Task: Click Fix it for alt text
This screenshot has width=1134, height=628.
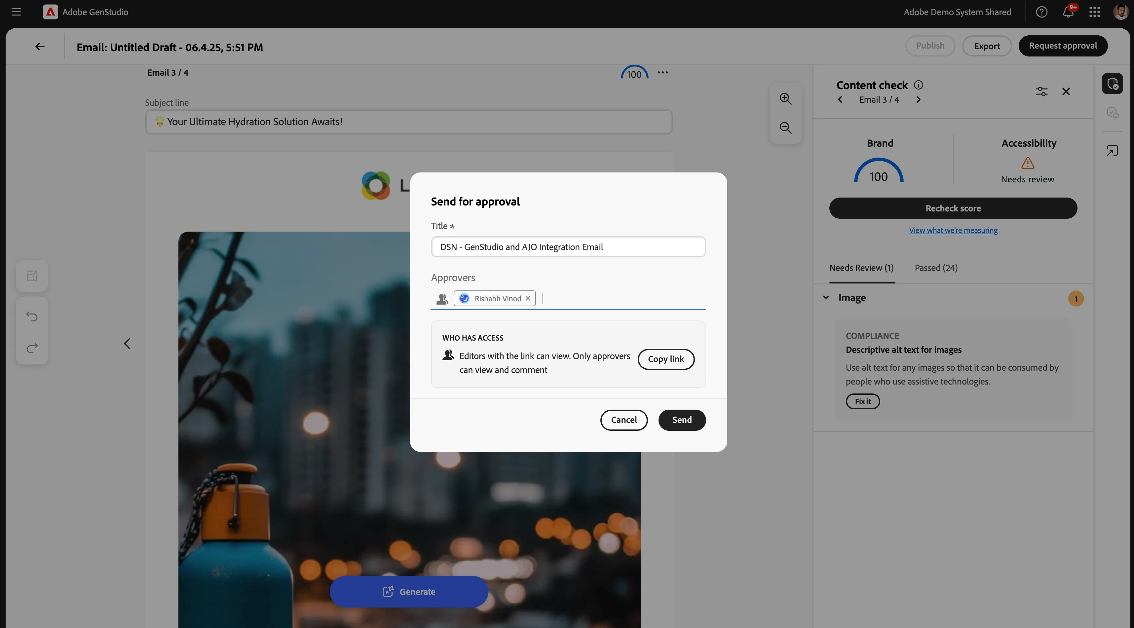Action: pyautogui.click(x=862, y=401)
